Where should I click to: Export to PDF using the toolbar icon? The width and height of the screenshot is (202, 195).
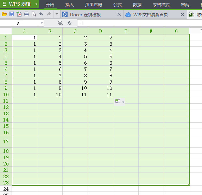[19, 14]
